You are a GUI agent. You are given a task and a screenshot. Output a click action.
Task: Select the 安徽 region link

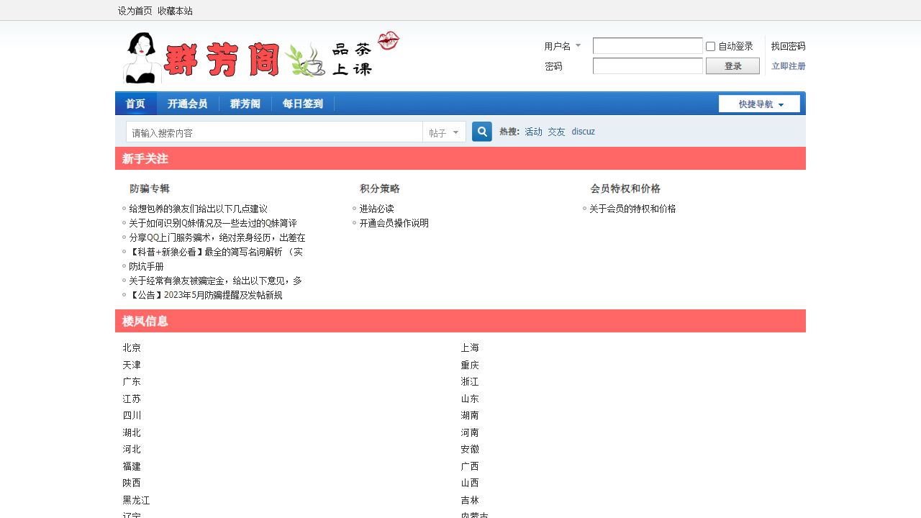[x=470, y=449]
